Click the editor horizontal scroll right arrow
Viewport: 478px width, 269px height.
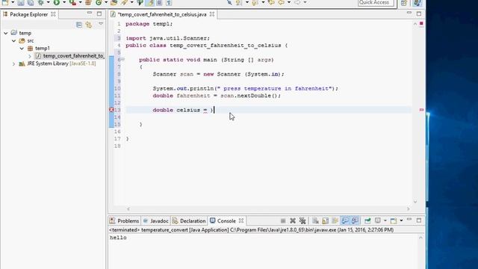(x=409, y=209)
